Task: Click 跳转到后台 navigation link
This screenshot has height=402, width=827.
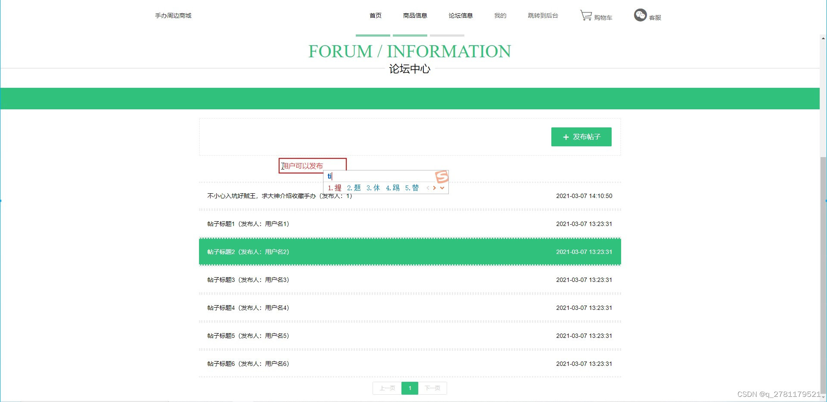Action: [x=543, y=15]
